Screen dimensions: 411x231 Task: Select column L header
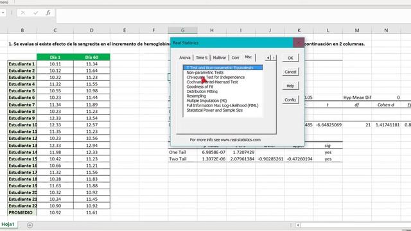click(328, 30)
